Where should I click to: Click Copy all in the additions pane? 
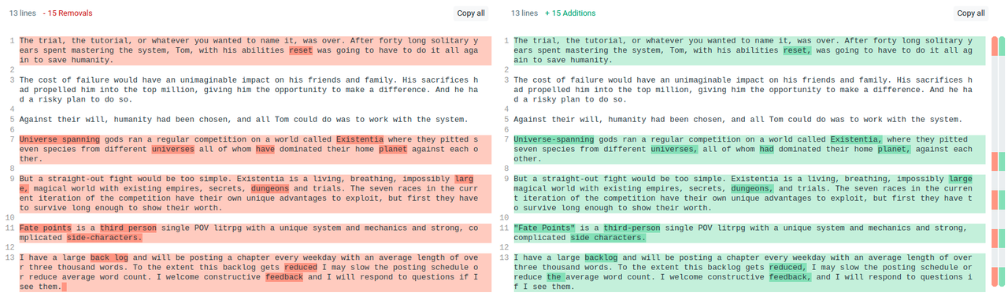pos(970,13)
